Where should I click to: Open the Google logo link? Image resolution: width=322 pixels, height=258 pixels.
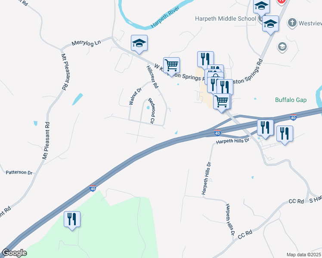[x=14, y=253]
